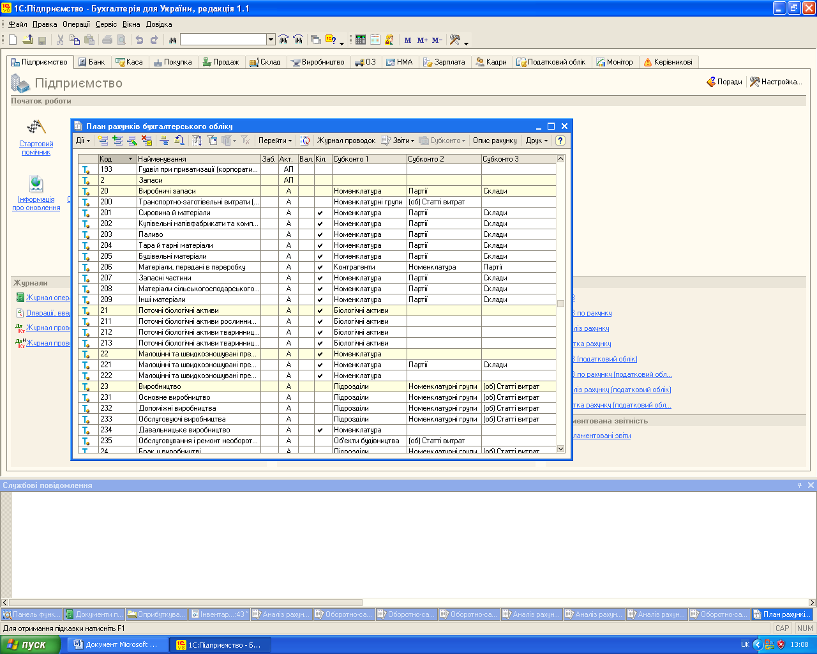
Task: Click the UK language indicator in tray
Action: pyautogui.click(x=745, y=645)
